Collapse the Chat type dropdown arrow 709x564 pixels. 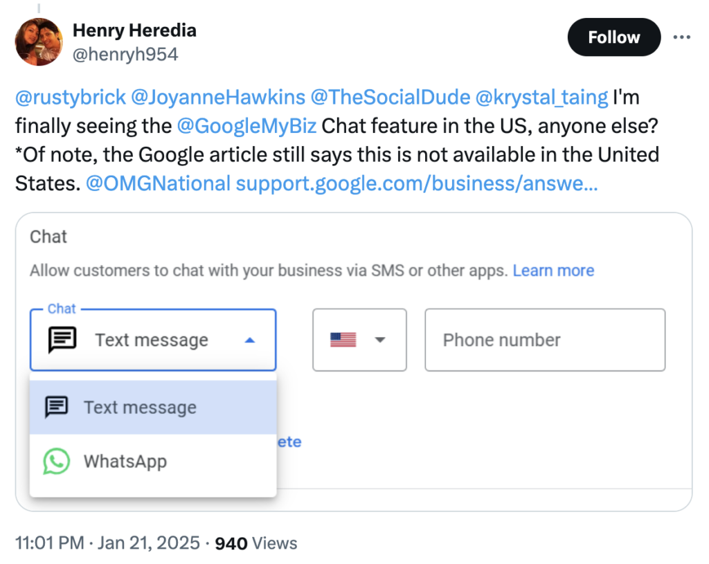[x=251, y=340]
